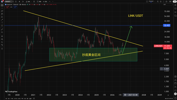Open the alerts panel in right sidebar
177x100 pixels.
(x=175, y=9)
